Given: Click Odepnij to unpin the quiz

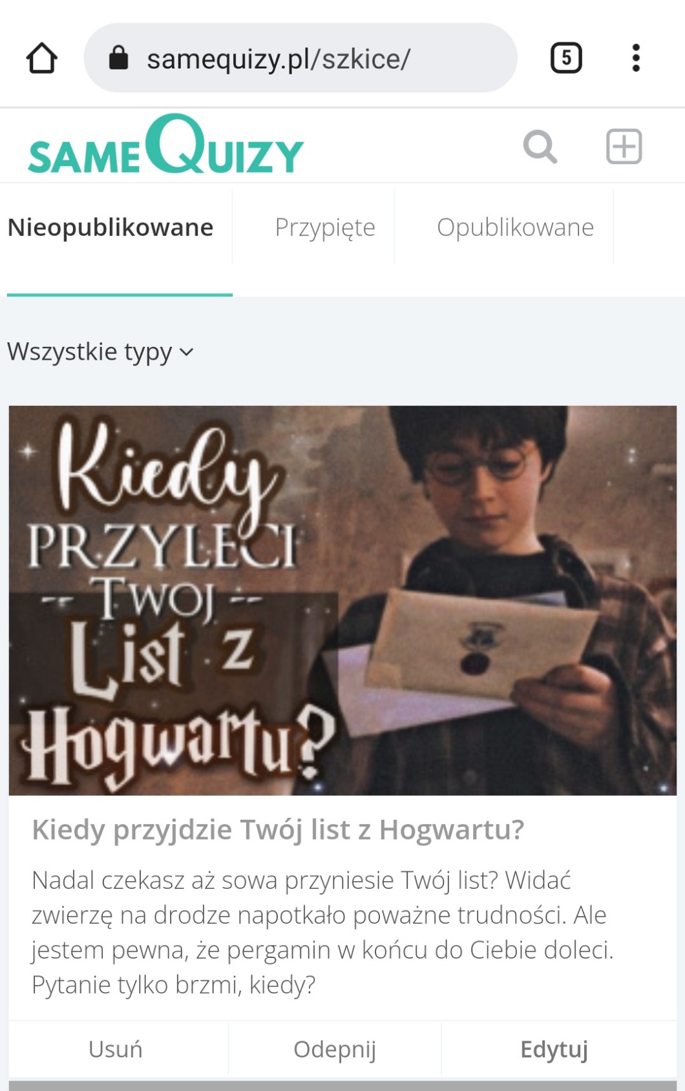Looking at the screenshot, I should tap(335, 1049).
